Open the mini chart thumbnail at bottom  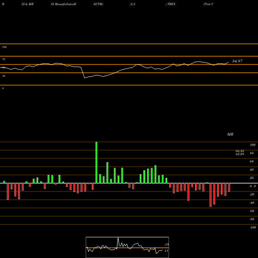click(127, 247)
